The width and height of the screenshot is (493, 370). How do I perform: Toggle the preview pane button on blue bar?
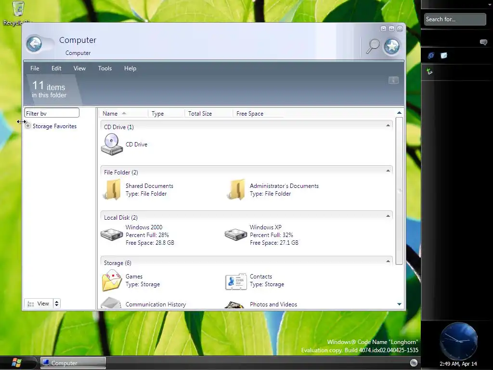coord(393,80)
